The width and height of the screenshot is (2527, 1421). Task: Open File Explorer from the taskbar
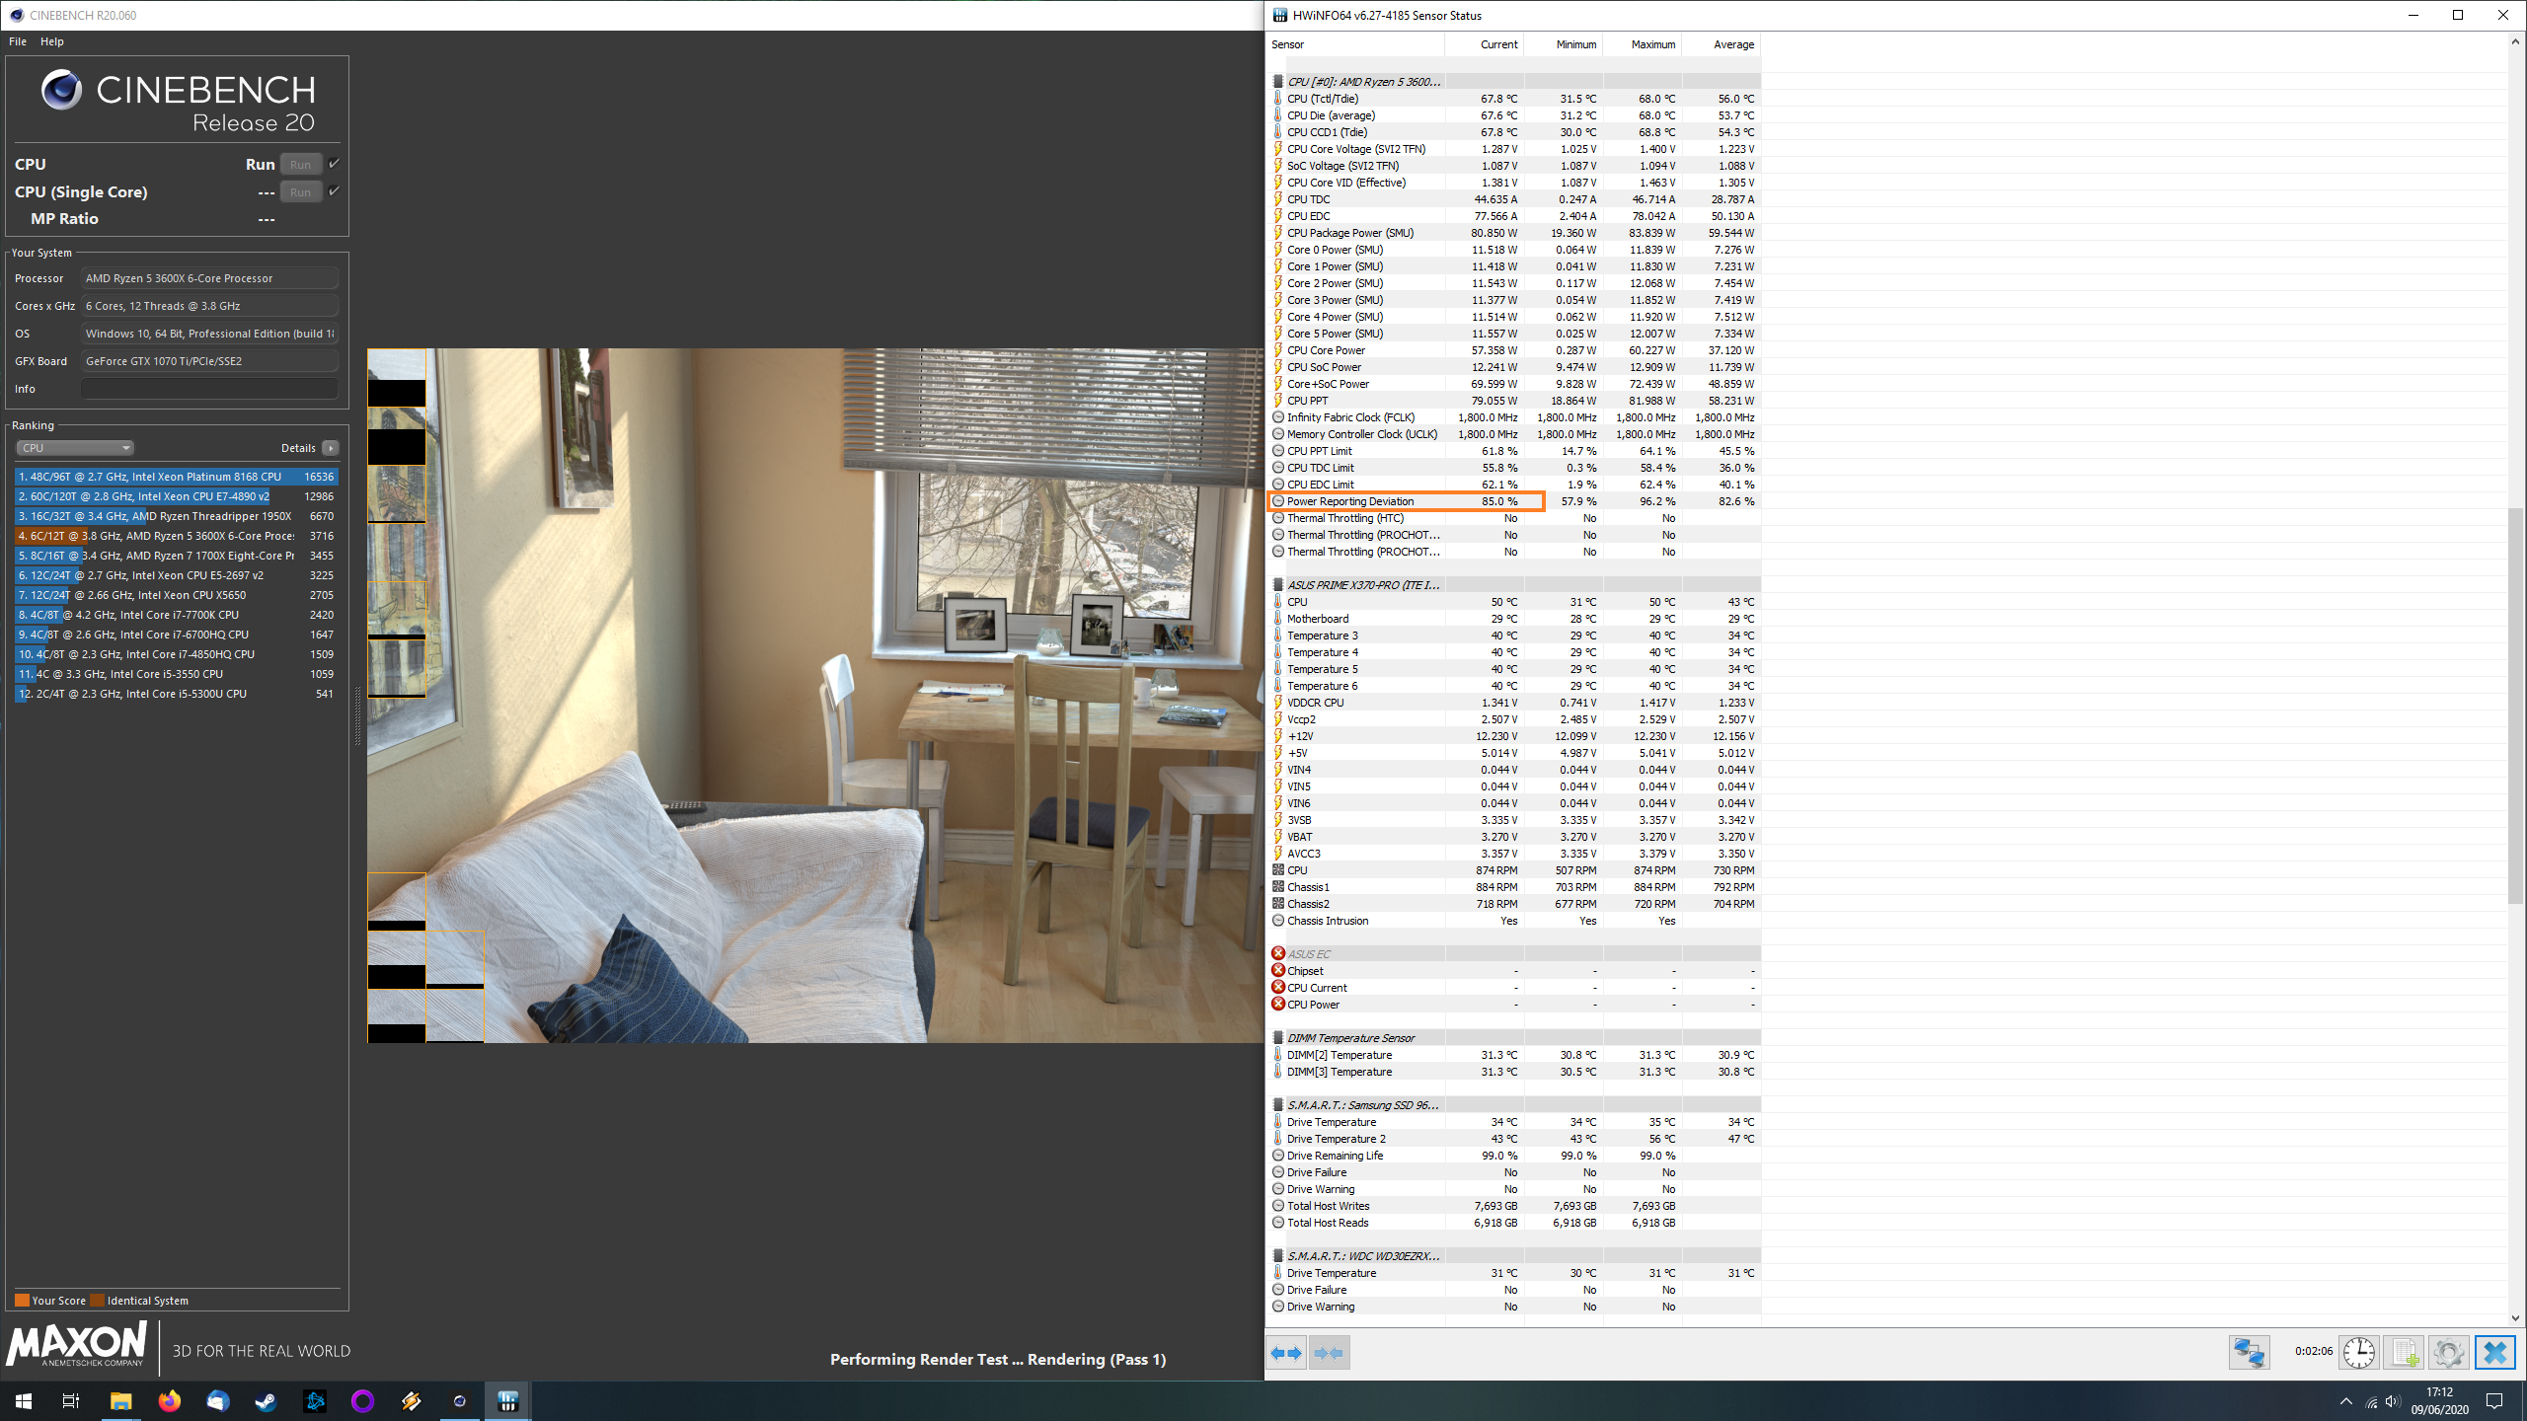pyautogui.click(x=120, y=1401)
